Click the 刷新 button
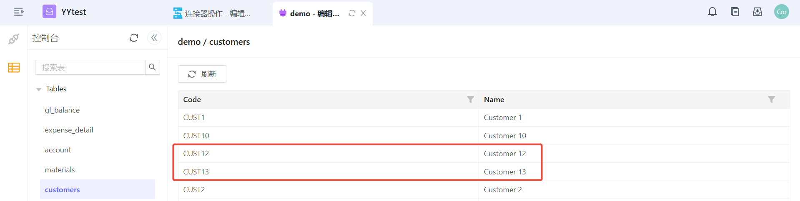800x201 pixels. pyautogui.click(x=202, y=74)
